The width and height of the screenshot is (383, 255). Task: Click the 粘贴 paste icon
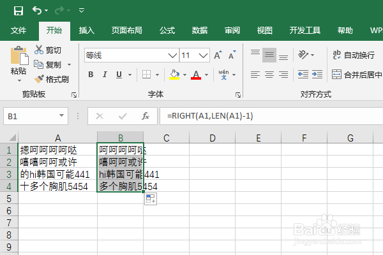click(x=19, y=55)
